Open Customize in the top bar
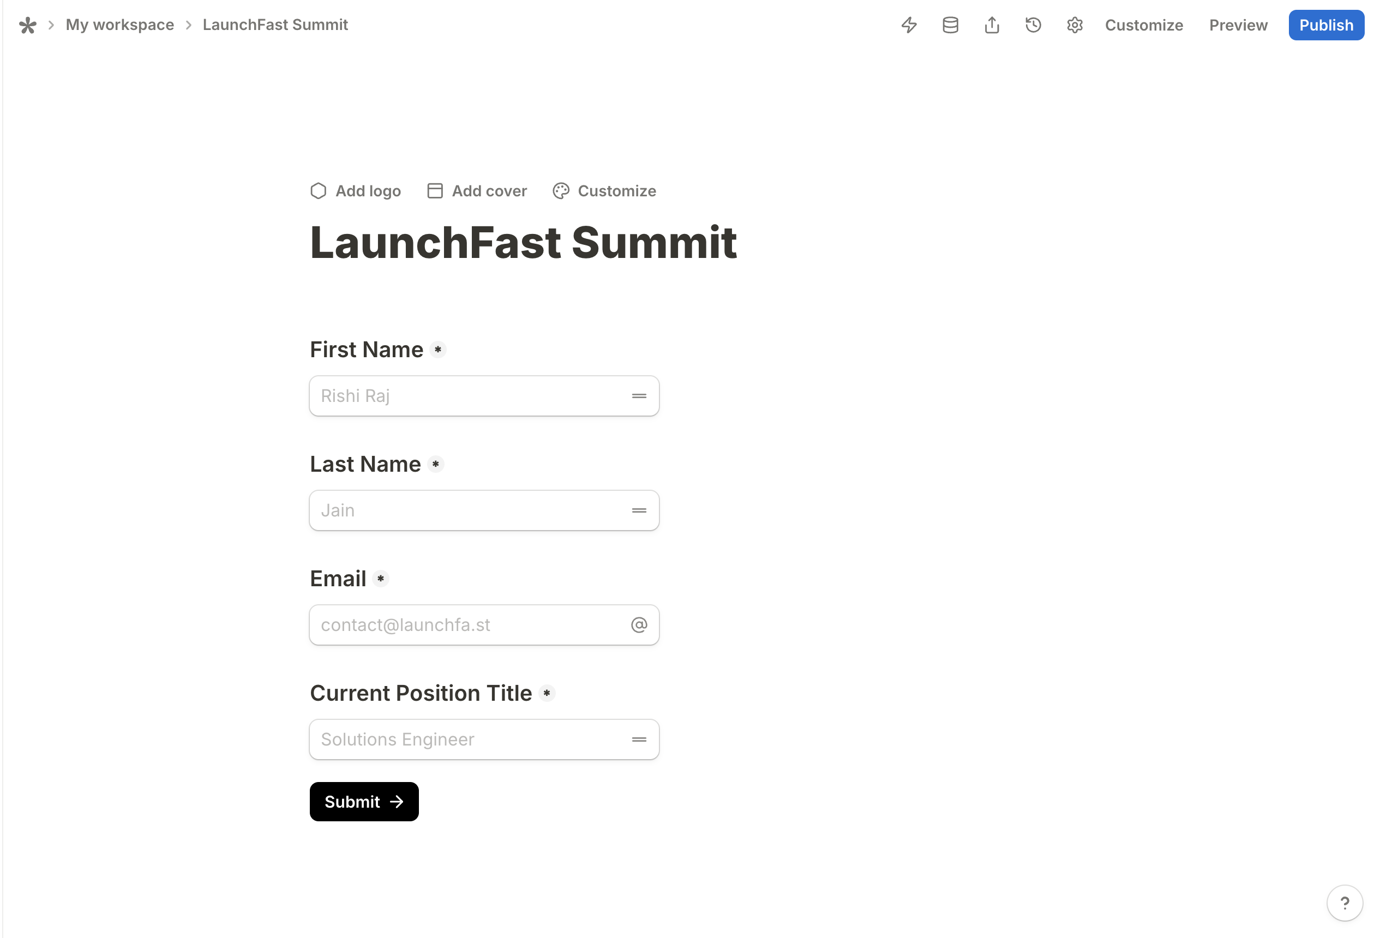This screenshot has width=1380, height=938. coord(1144,25)
